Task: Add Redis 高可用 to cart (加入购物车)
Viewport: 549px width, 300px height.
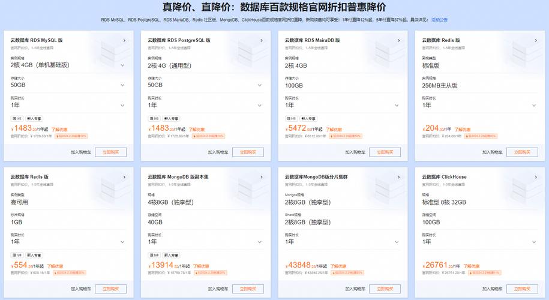Action: pos(81,289)
